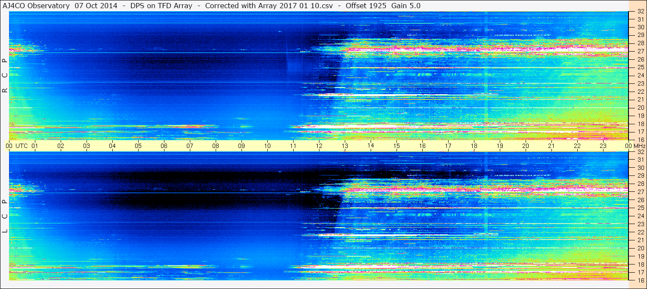Click the 26 MHz label of RCP panel
This screenshot has width=647, height=289.
pos(640,59)
